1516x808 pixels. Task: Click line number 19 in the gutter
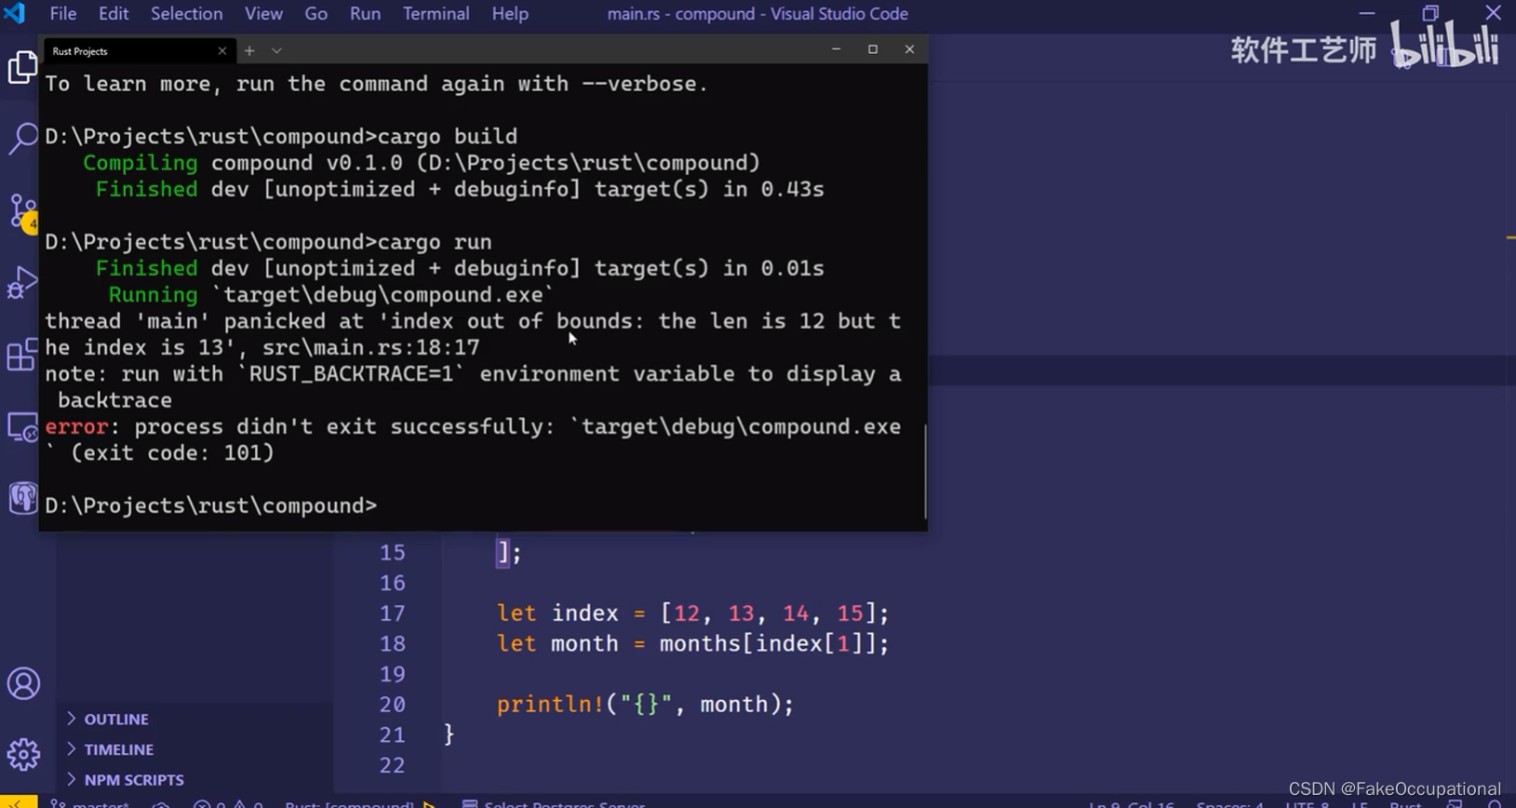(393, 674)
